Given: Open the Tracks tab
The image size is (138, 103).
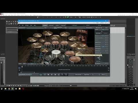Looking at the screenshot, I should click(x=63, y=25).
